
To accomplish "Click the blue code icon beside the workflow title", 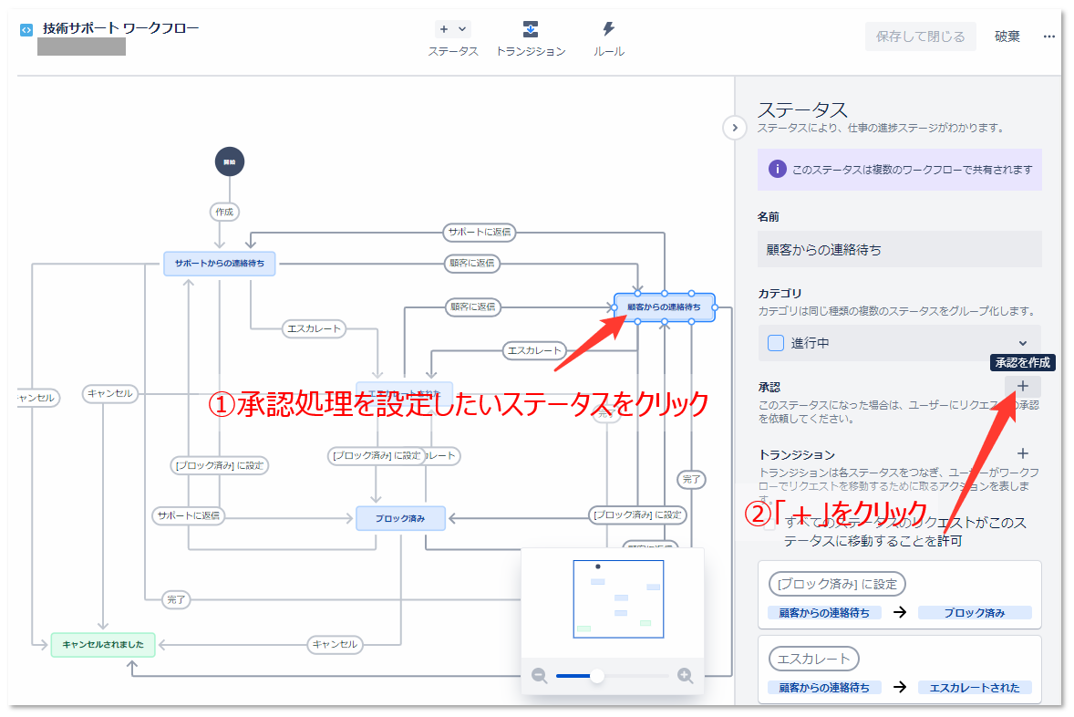I will (x=26, y=28).
